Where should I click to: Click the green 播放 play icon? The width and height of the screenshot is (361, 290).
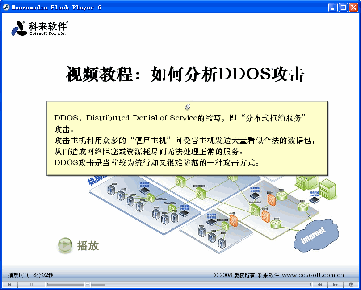[x=65, y=245]
